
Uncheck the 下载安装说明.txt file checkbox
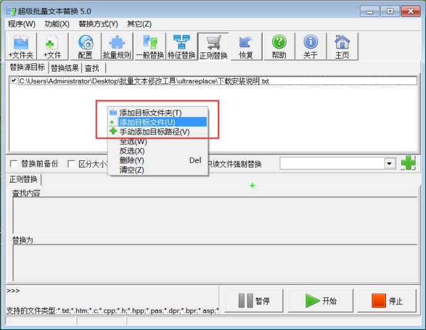click(14, 81)
